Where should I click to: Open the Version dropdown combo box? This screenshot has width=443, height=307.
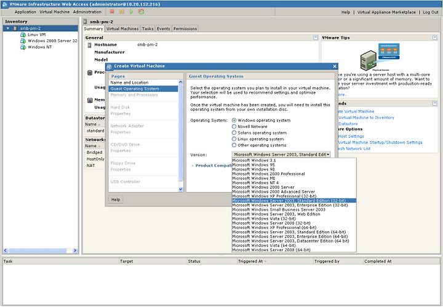281,154
